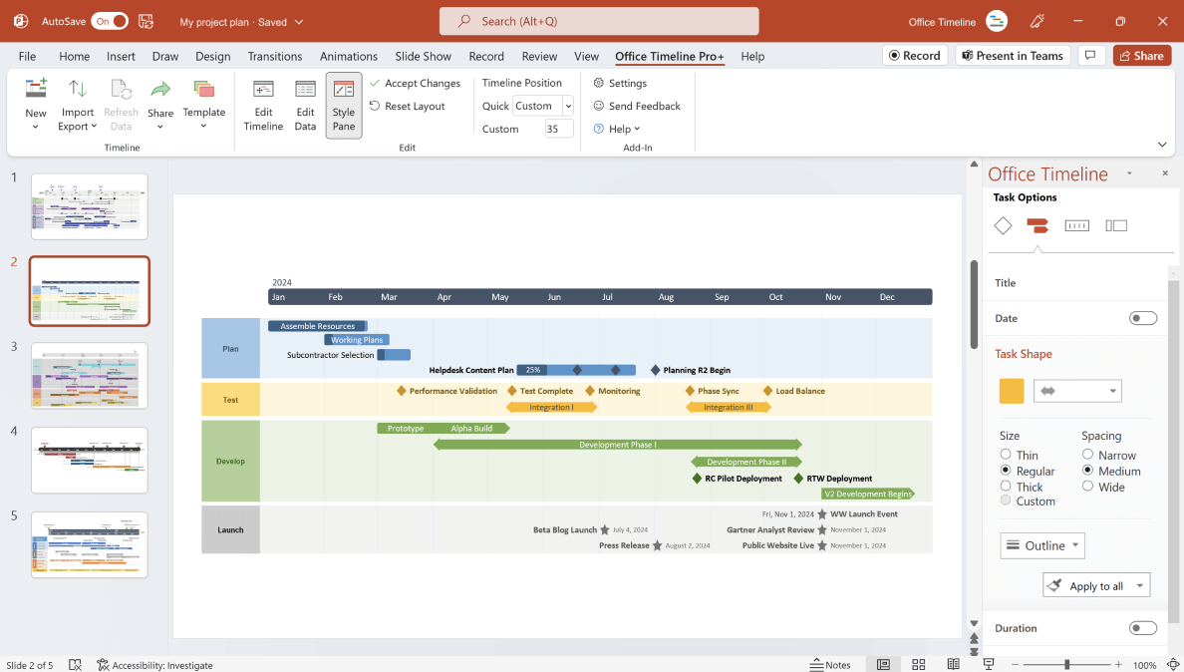Click Apply to all
The height and width of the screenshot is (672, 1184).
point(1090,585)
